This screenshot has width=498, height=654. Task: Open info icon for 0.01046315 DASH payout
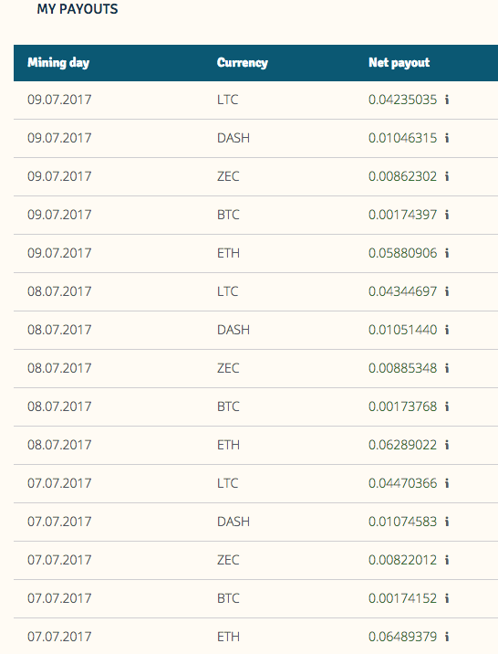click(447, 138)
